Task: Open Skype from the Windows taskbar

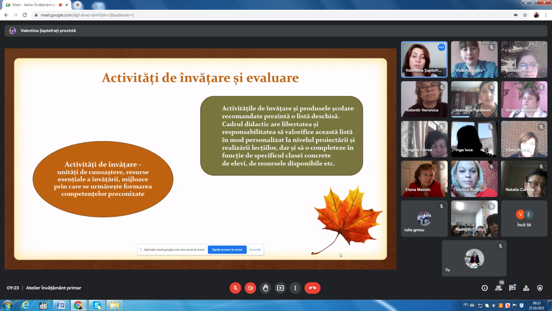Action: coord(96,305)
